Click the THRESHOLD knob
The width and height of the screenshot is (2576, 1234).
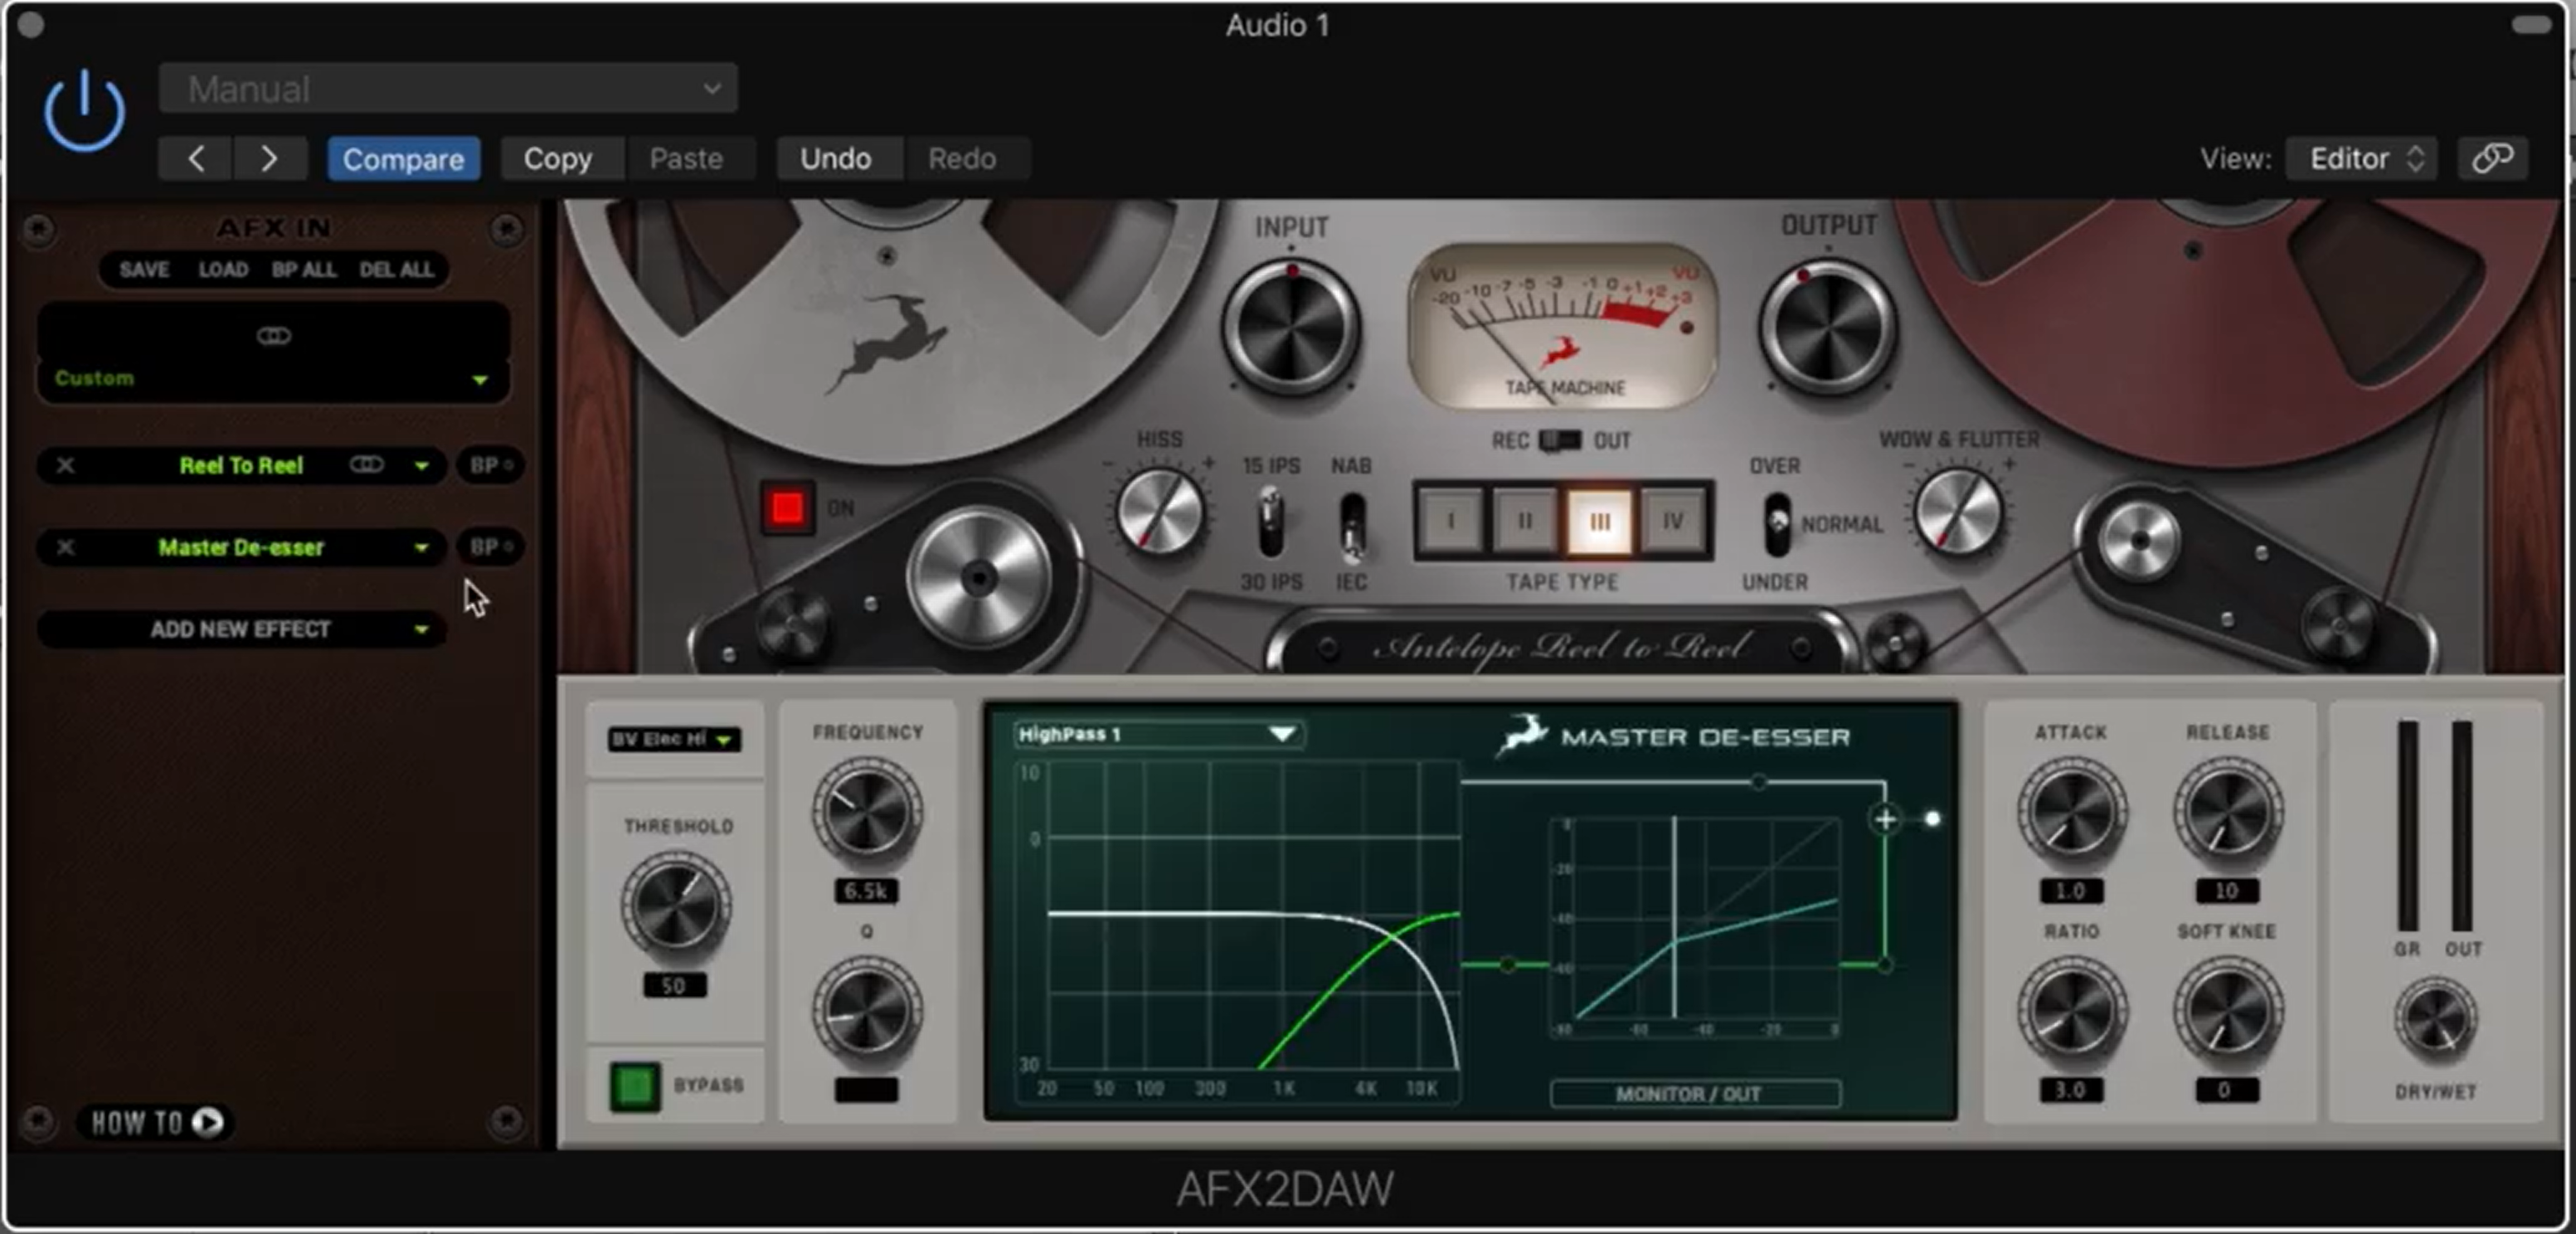pos(676,906)
